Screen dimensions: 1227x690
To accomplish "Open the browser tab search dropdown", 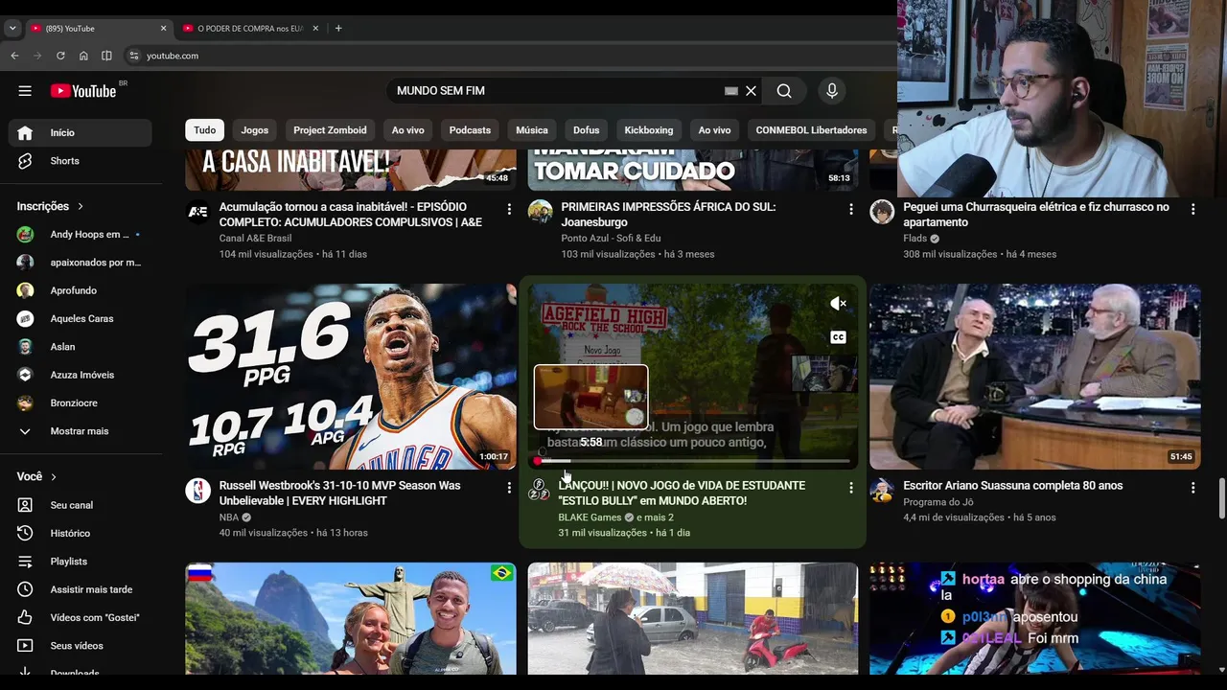I will (x=12, y=29).
